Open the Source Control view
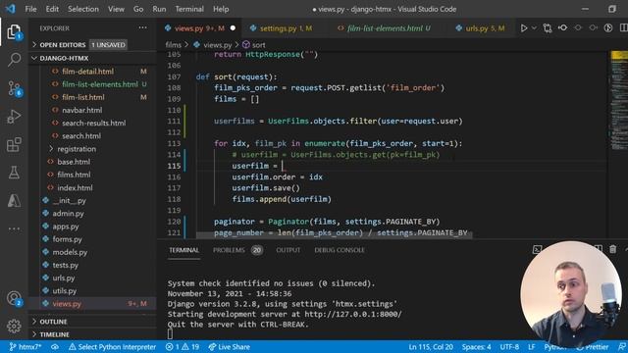 pos(15,88)
